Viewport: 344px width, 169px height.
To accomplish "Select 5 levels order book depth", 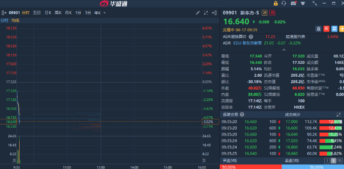I will pos(333,161).
